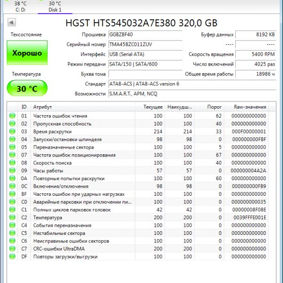
Task: Click raw value 00000000035
Action: (249, 202)
